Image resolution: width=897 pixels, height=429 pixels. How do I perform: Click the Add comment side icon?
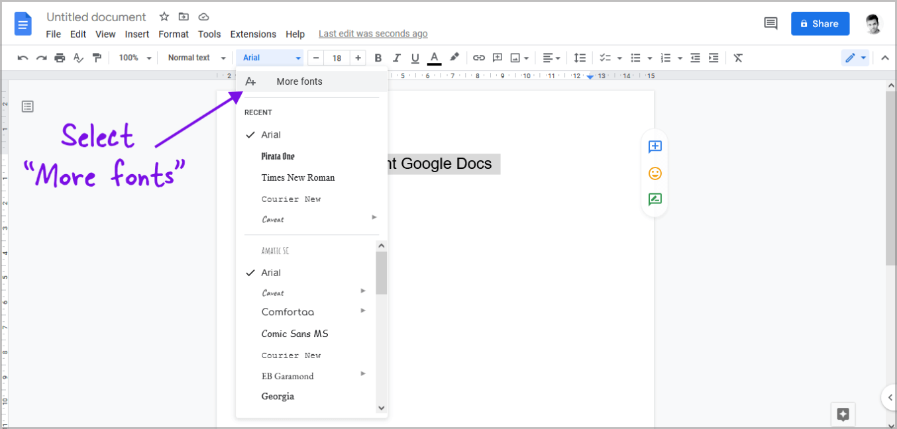point(655,147)
